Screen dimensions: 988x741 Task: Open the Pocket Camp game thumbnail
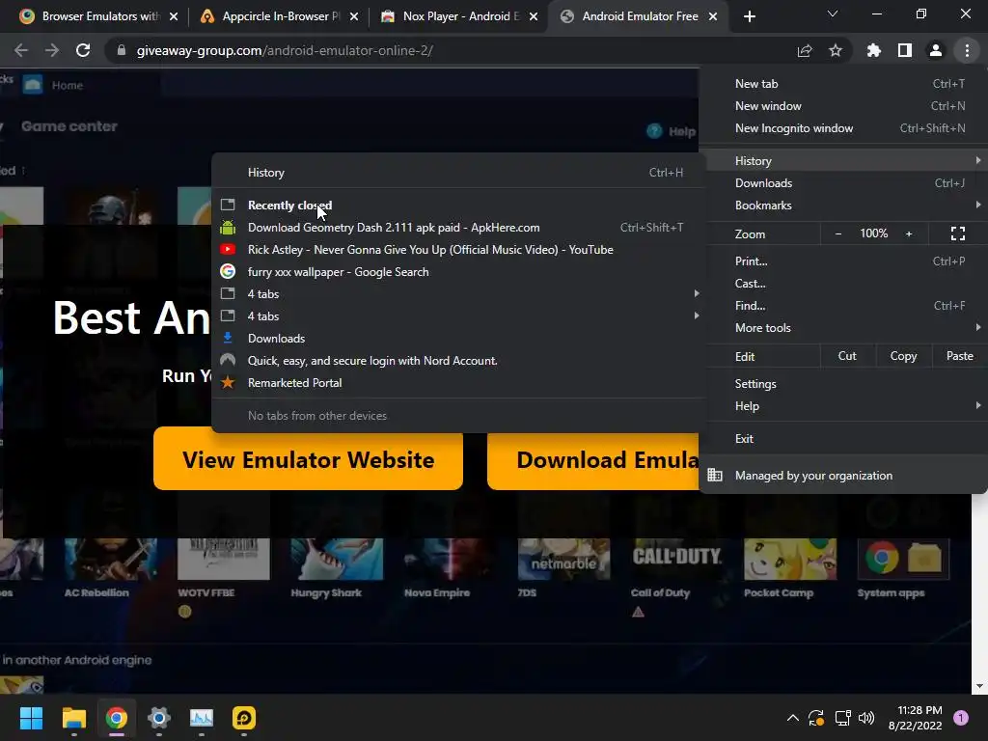(x=790, y=559)
